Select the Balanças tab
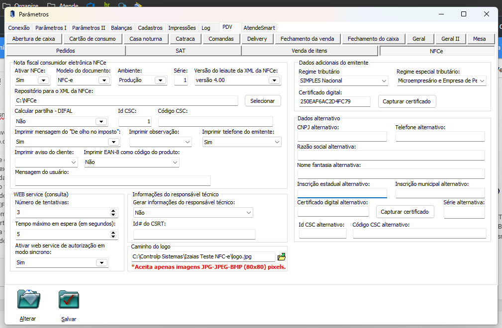This screenshot has height=328, width=502. [x=122, y=28]
